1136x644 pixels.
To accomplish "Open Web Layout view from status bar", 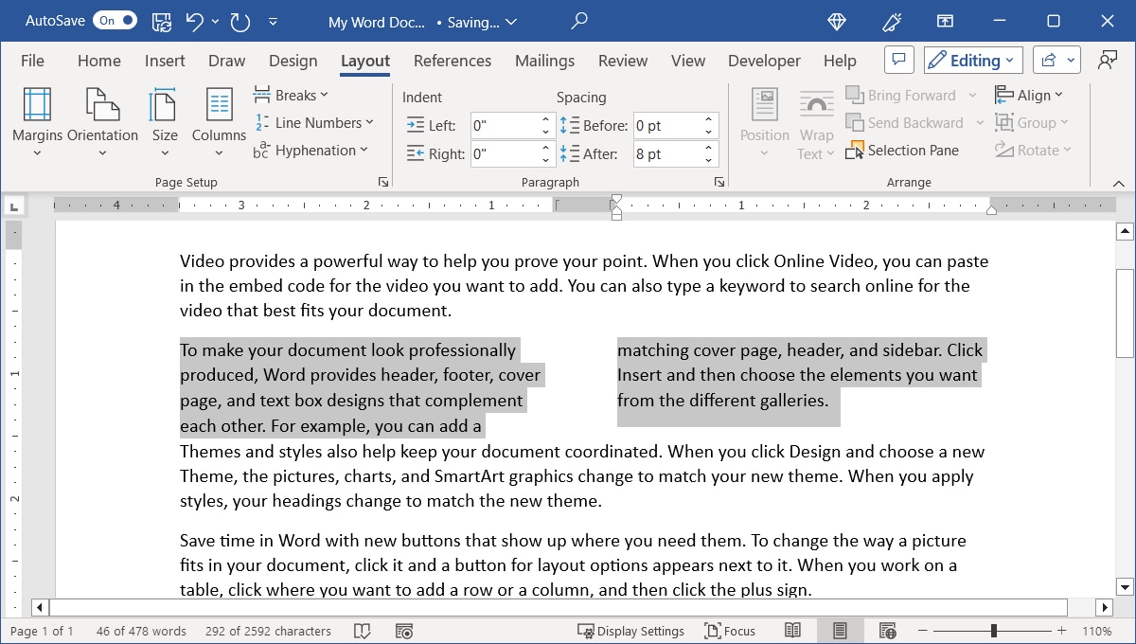I will 887,630.
